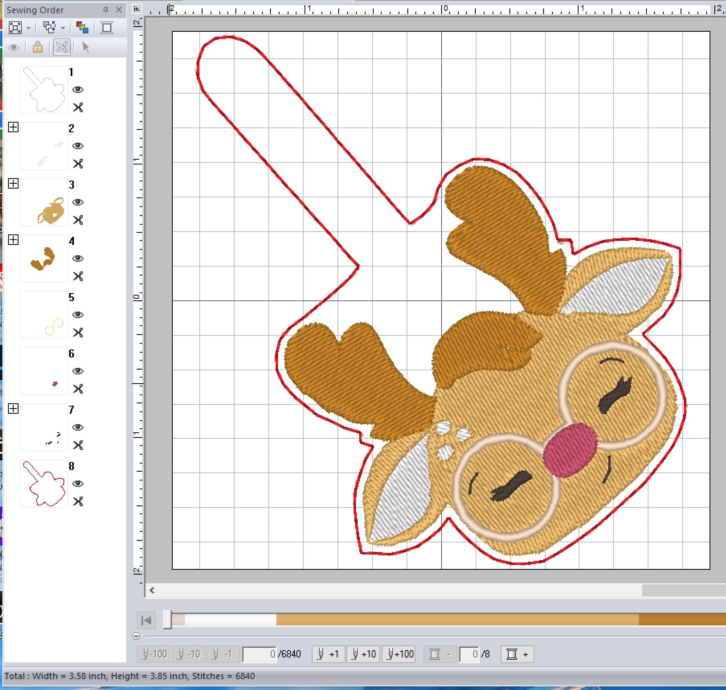
Task: Click the padlock icon in Sewing Order toolbar
Action: point(38,47)
